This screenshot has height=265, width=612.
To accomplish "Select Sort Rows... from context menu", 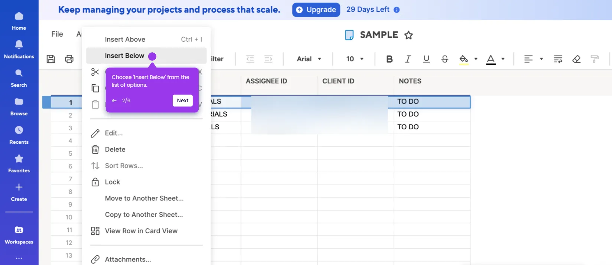I will [x=146, y=166].
